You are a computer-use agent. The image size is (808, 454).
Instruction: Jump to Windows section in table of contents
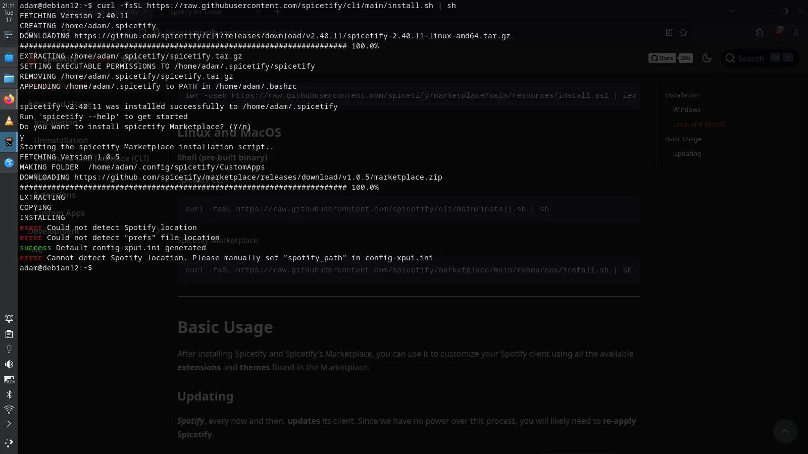tap(686, 109)
